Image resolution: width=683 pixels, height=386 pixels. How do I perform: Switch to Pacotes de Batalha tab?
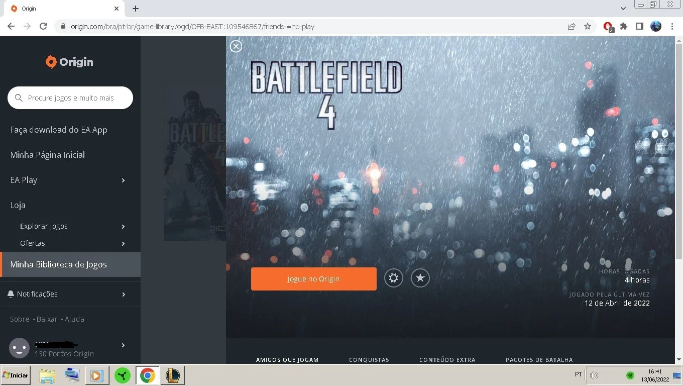[x=539, y=360]
